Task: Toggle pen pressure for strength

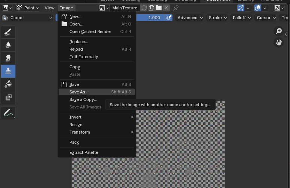Action: click(x=169, y=18)
